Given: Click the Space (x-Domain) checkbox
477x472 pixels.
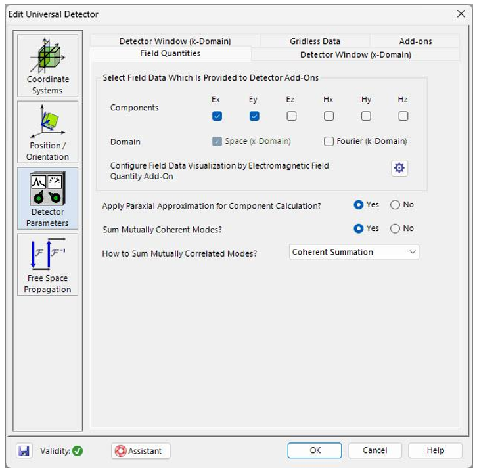Looking at the screenshot, I should (217, 141).
